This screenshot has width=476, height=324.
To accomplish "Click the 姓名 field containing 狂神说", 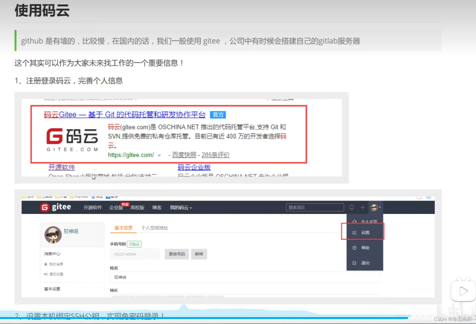I will click(x=245, y=277).
